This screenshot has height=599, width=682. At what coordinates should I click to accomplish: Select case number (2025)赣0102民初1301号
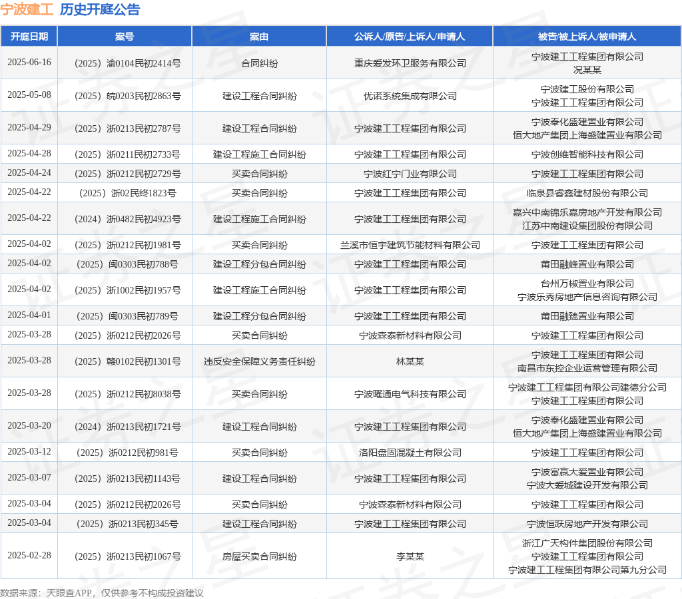(x=127, y=361)
